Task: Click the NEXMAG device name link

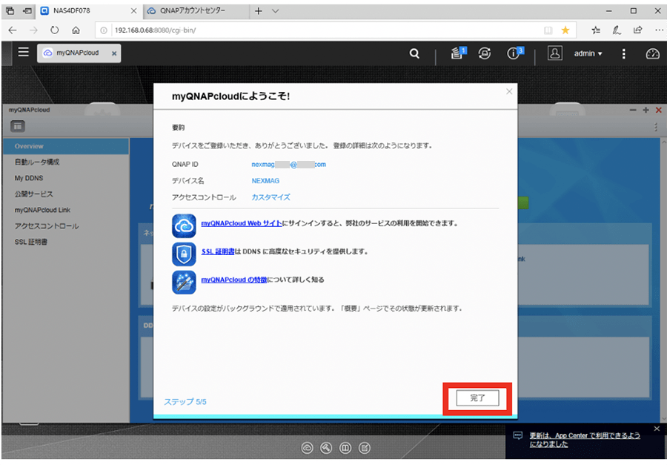Action: tap(265, 181)
